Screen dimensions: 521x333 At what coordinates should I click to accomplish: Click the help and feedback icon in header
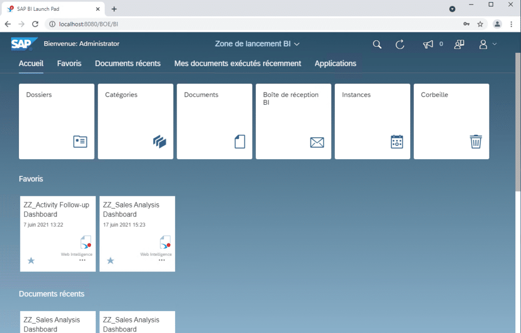(459, 44)
